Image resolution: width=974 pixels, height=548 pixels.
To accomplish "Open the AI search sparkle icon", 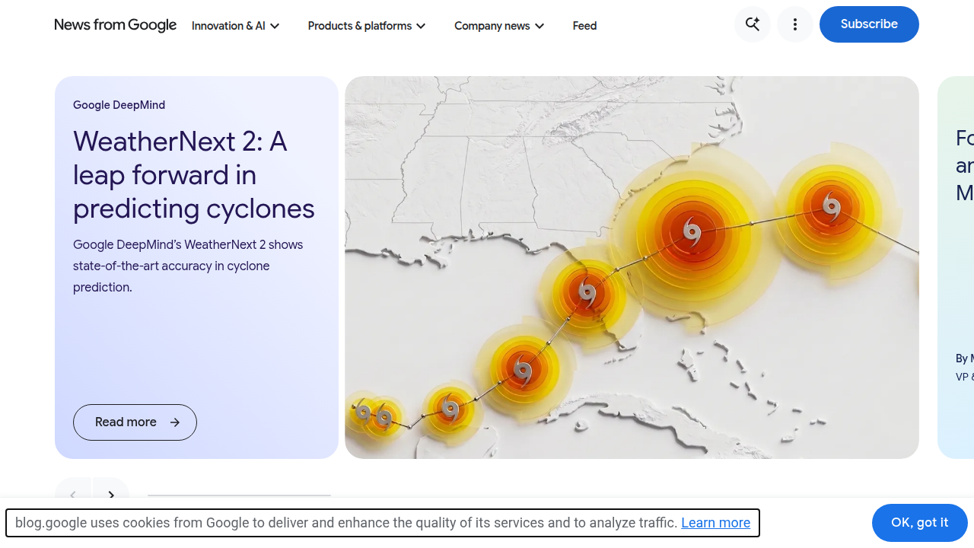I will (x=753, y=24).
